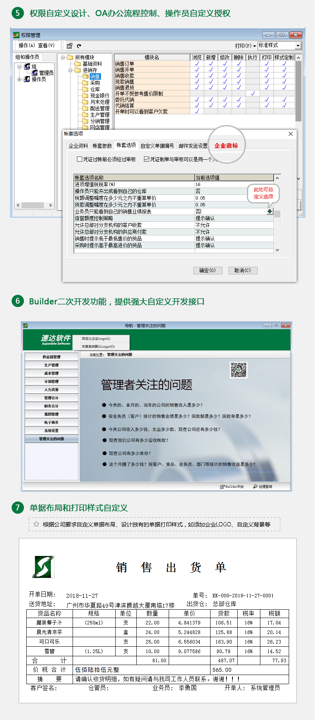The height and width of the screenshot is (720, 315).
Task: Expand the 操作员 tree node
Action: tap(19, 79)
